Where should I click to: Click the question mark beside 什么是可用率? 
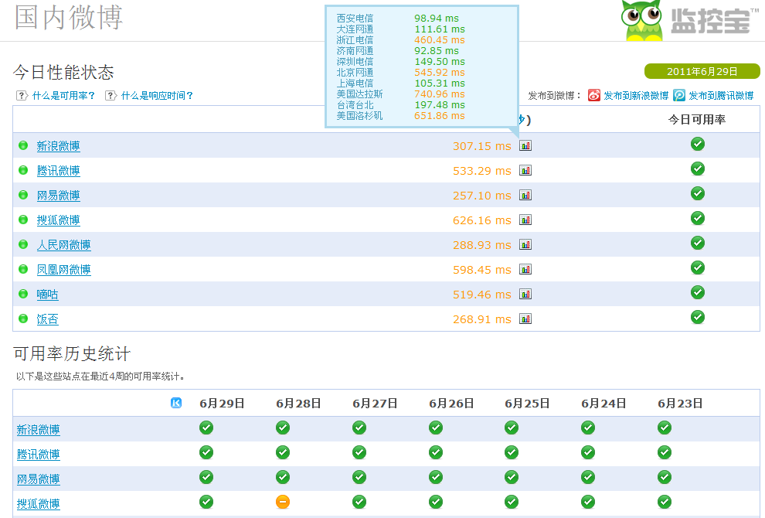tap(22, 96)
